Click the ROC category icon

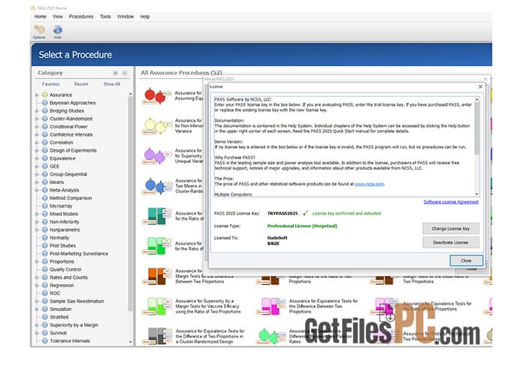44,293
